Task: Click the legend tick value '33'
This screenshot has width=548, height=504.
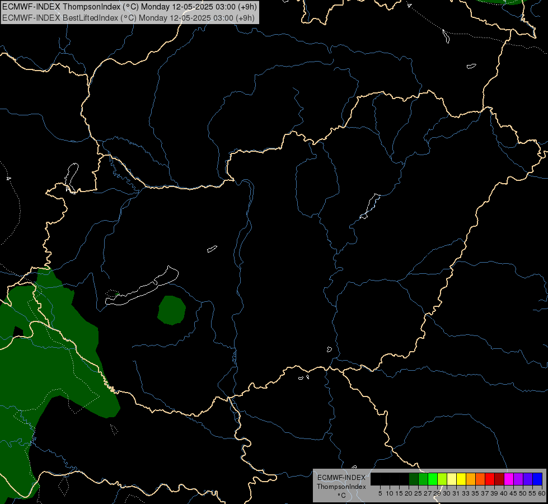Action: 466,493
